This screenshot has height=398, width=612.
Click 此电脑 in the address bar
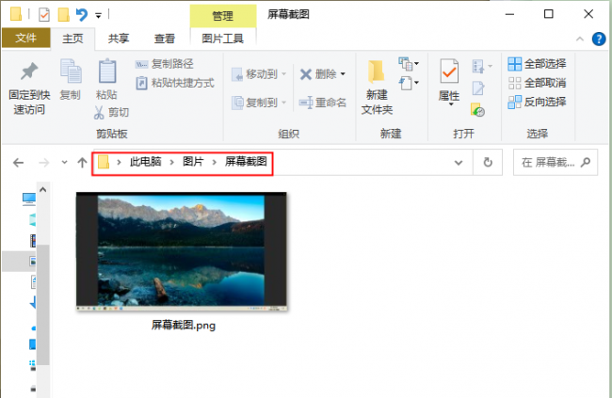pyautogui.click(x=146, y=162)
